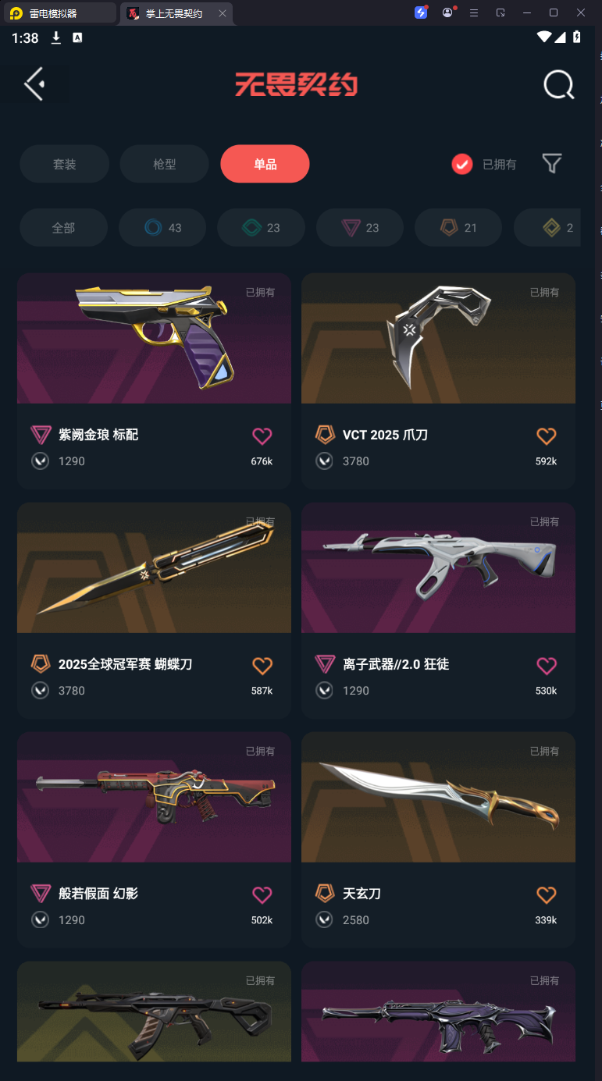Toggle the 已拥有 owned checkbox
Viewport: 602px width, 1081px height.
tap(462, 164)
